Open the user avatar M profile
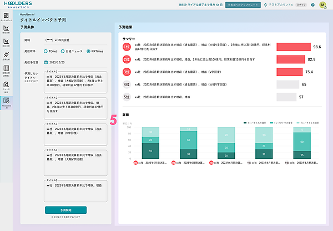 [x=322, y=4]
